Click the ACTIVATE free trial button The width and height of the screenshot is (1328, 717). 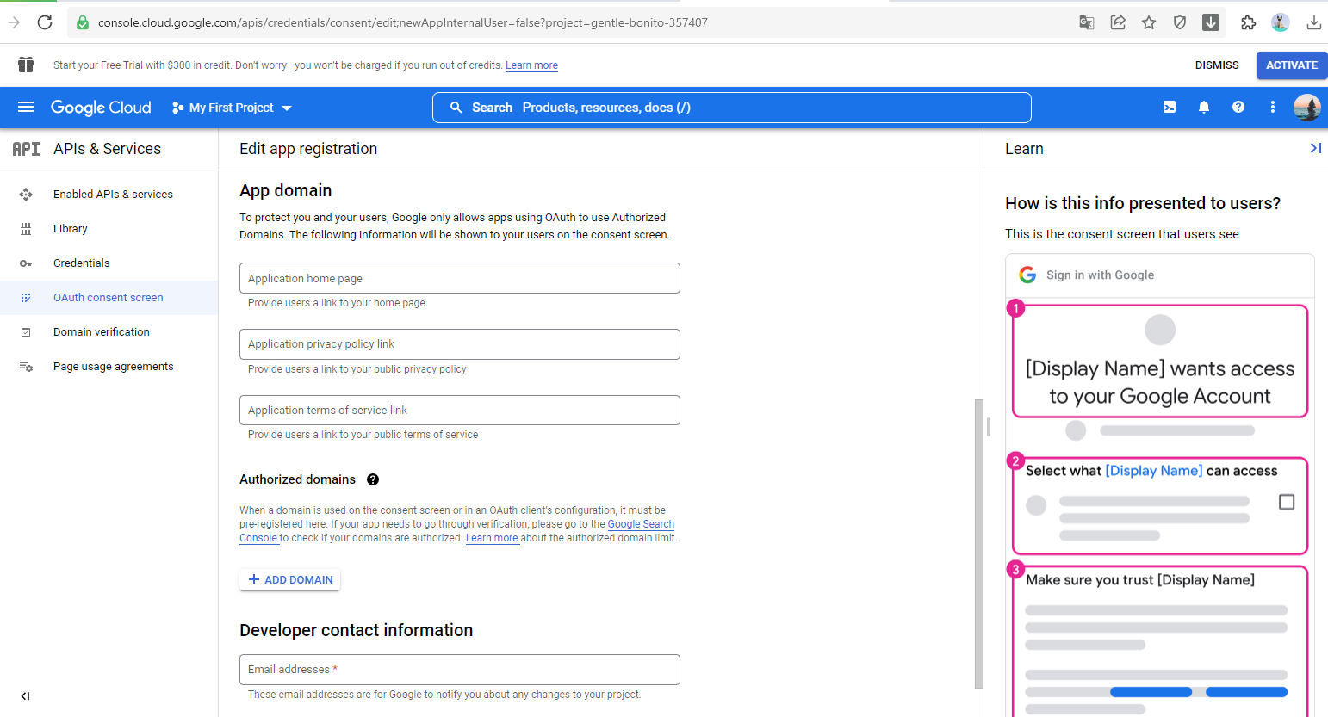(x=1291, y=65)
